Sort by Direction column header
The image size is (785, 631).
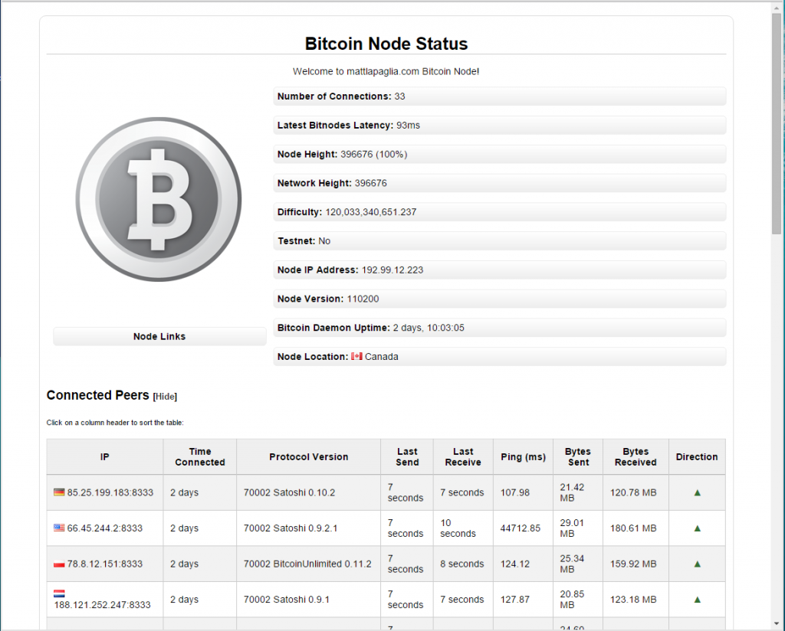(x=697, y=456)
